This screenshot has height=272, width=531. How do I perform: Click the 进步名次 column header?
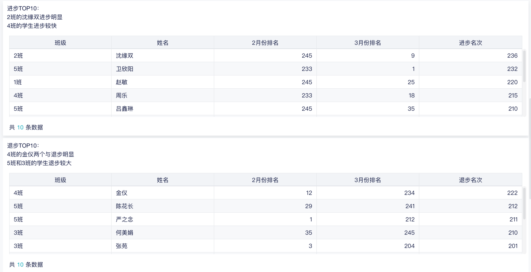[x=470, y=43]
